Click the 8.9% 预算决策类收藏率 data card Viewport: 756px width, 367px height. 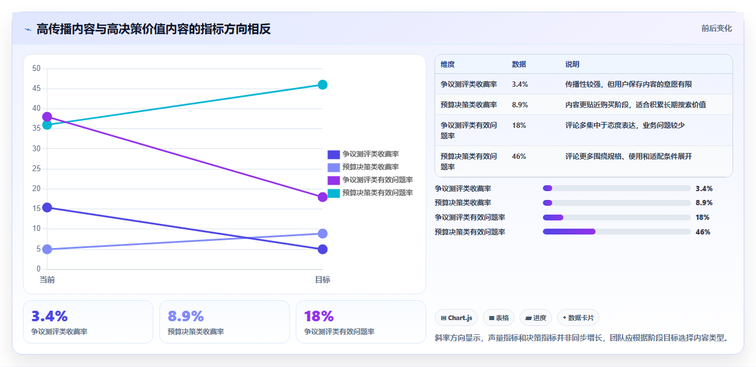[224, 322]
